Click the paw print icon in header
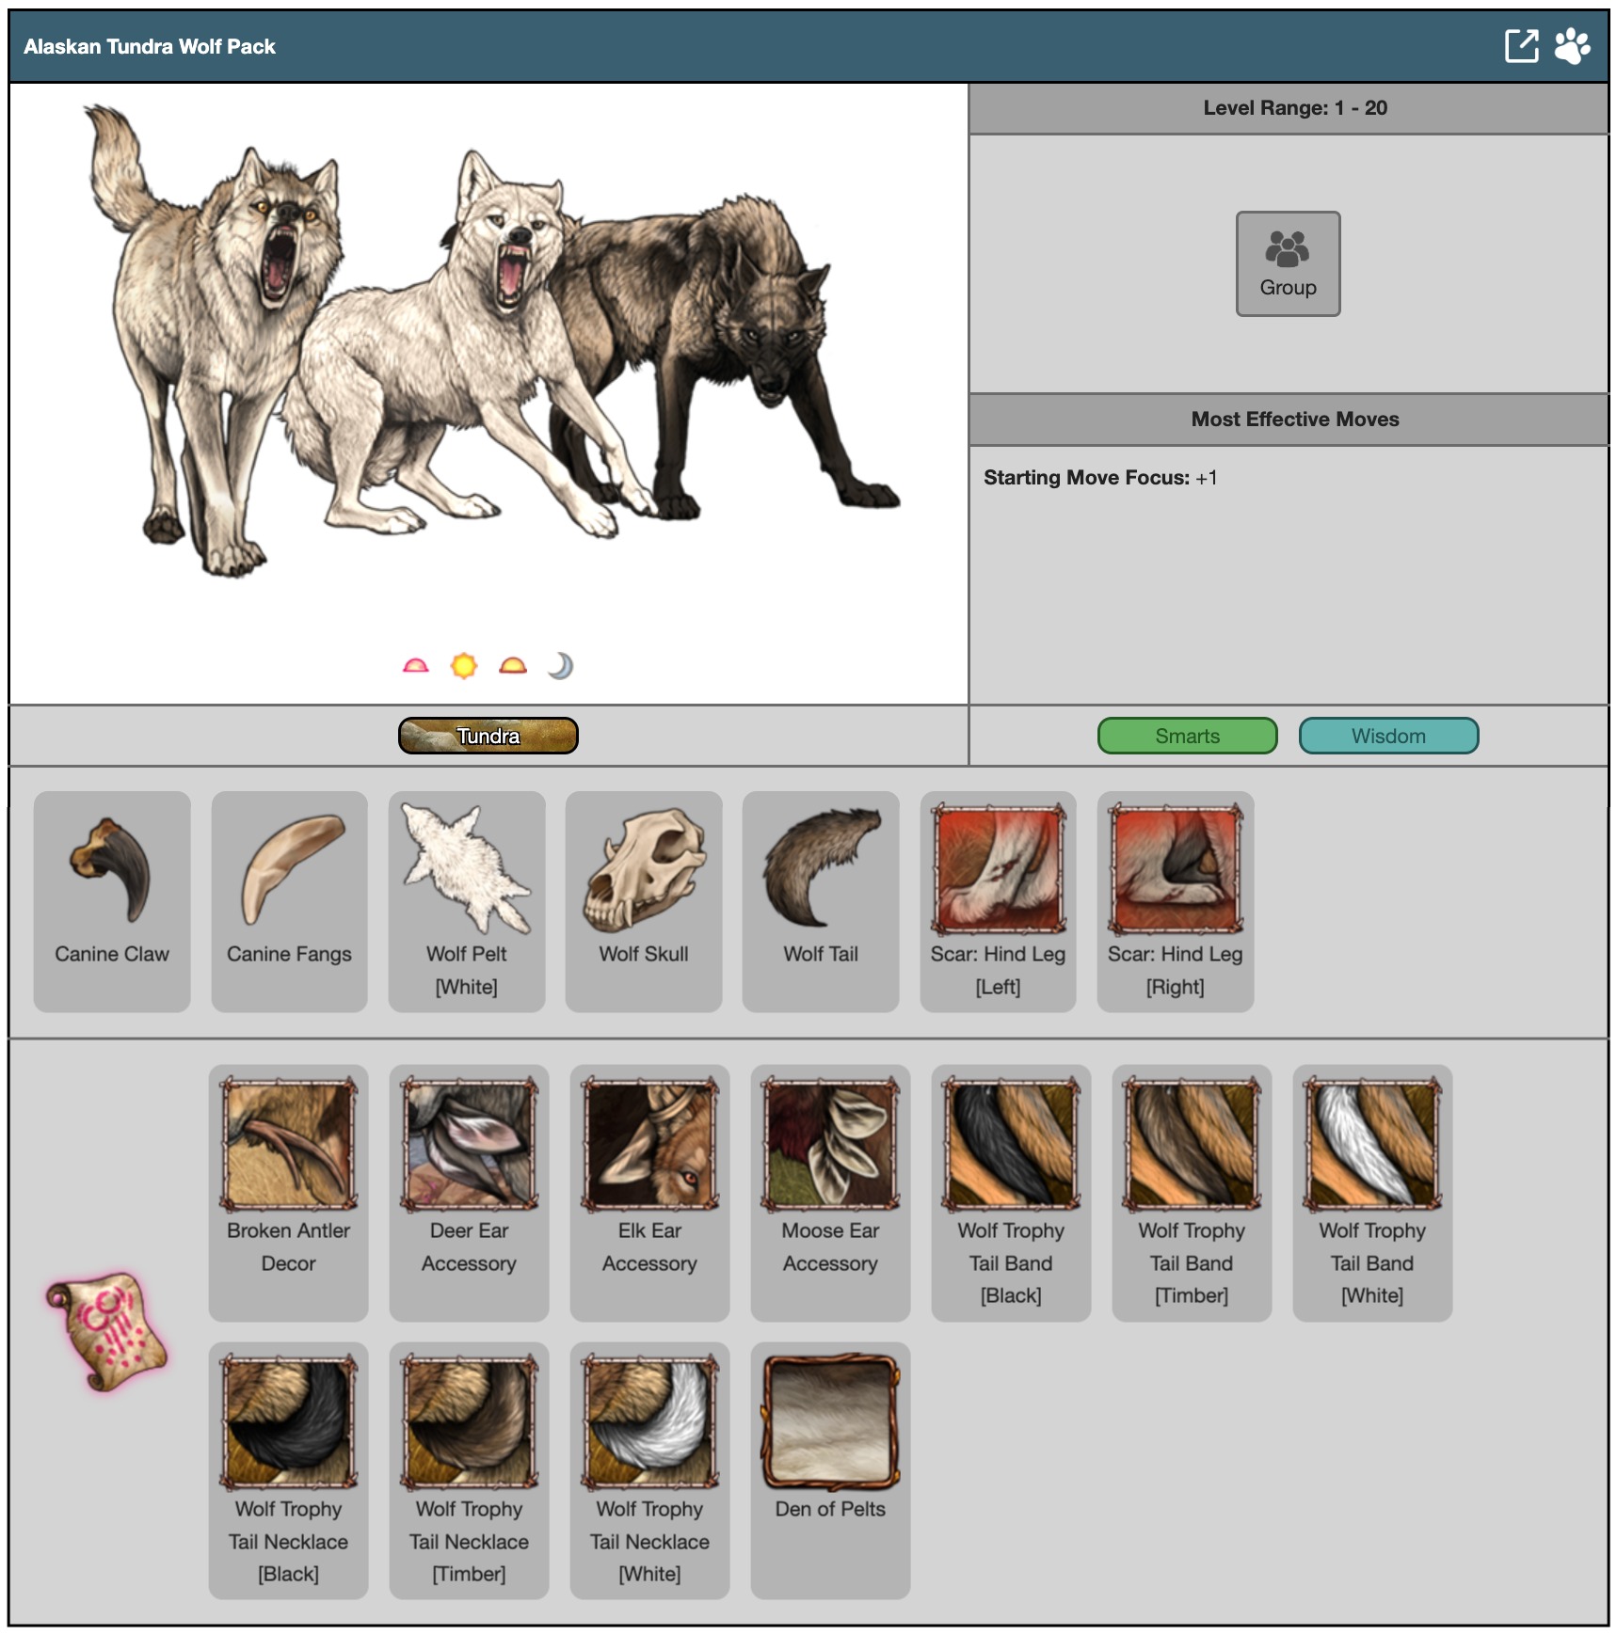The height and width of the screenshot is (1634, 1617). pyautogui.click(x=1572, y=46)
